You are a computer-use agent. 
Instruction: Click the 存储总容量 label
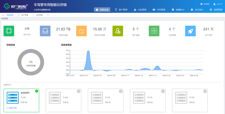(x=63, y=35)
